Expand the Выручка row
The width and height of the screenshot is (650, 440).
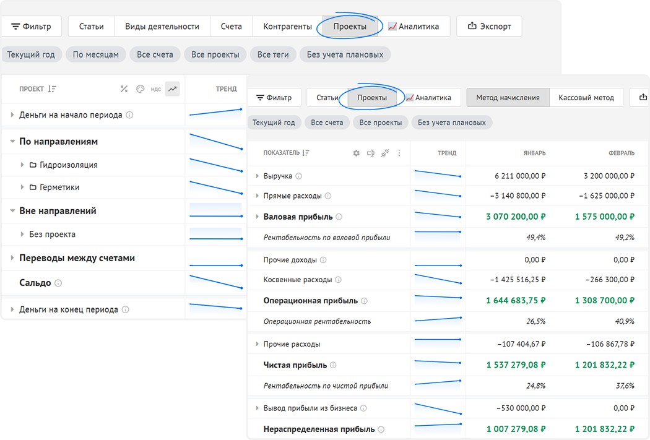pos(257,176)
